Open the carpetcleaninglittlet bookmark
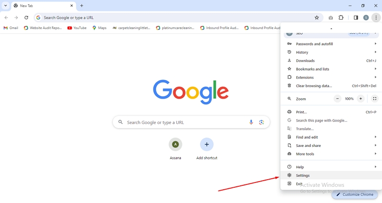 click(131, 28)
